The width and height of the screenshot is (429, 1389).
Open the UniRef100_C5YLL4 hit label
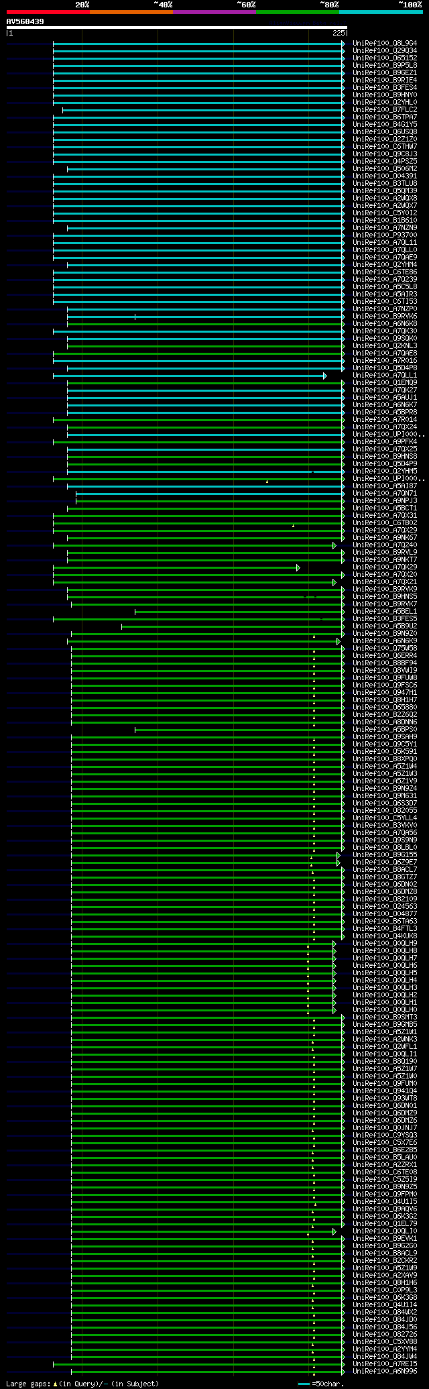click(x=385, y=818)
